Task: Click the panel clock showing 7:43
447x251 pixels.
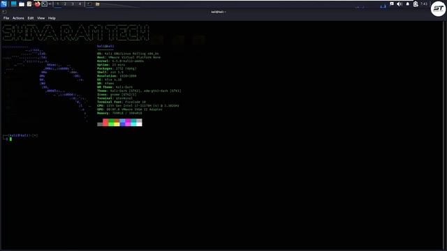Action: [x=424, y=4]
